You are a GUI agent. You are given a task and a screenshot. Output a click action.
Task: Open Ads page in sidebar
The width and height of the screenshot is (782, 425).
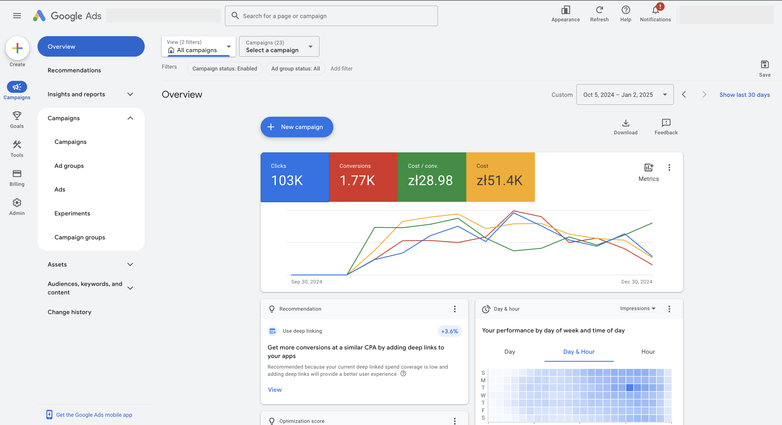[60, 189]
